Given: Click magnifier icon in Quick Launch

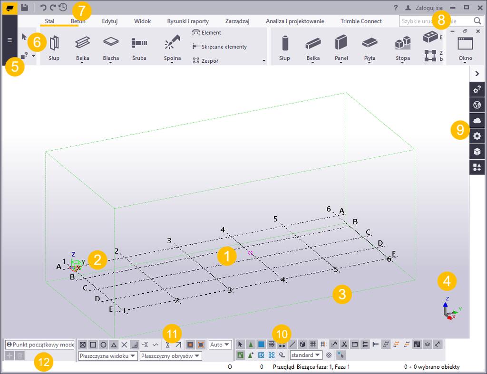Looking at the screenshot, I should (477, 21).
